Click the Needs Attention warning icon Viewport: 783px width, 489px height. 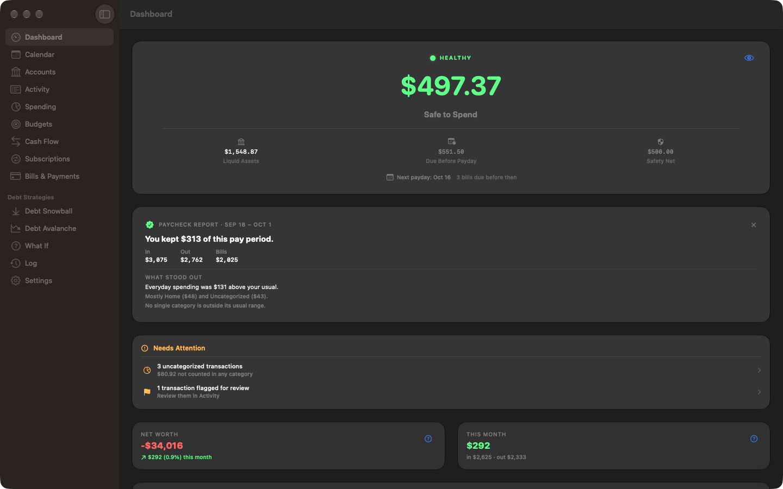coord(145,348)
